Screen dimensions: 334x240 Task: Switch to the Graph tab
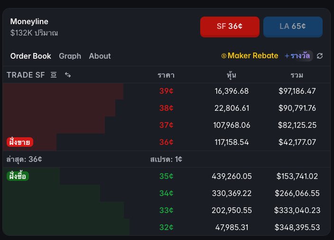pos(70,56)
